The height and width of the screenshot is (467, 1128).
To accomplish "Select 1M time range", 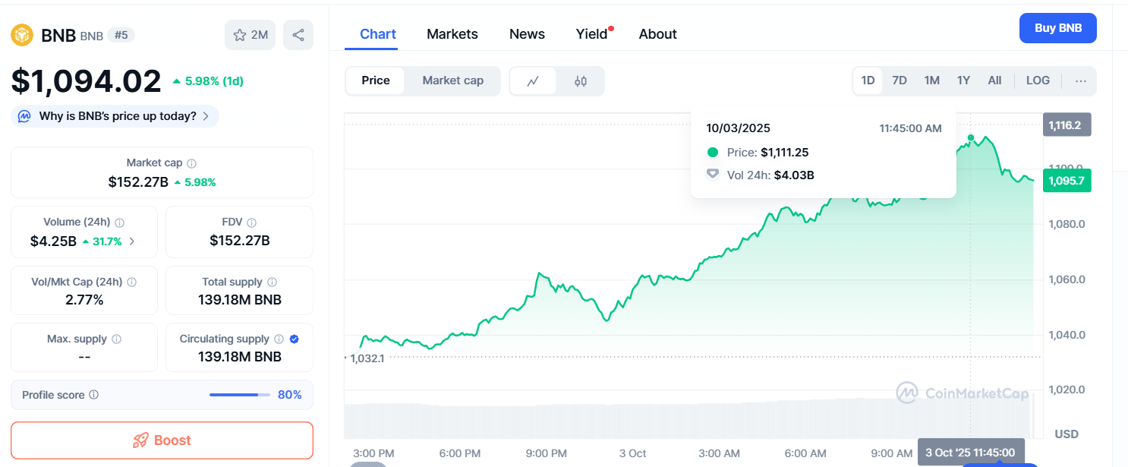I will tap(932, 80).
